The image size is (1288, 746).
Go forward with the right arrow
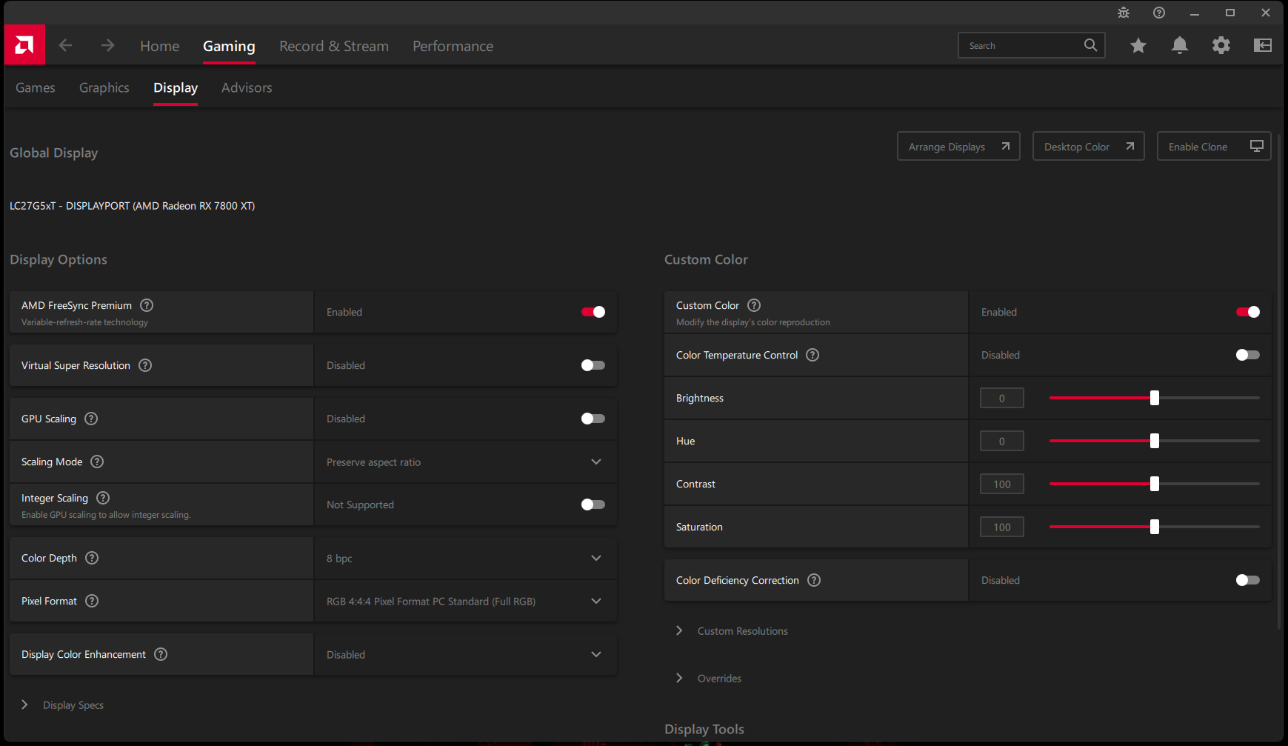[x=108, y=46]
